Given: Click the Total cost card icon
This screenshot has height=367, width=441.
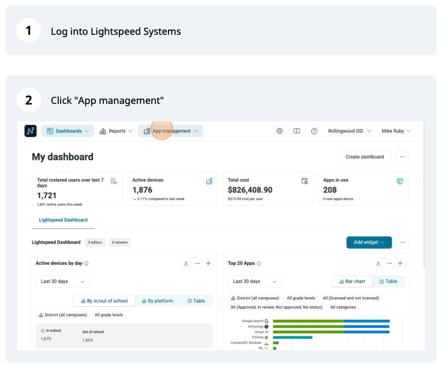Looking at the screenshot, I should point(305,181).
